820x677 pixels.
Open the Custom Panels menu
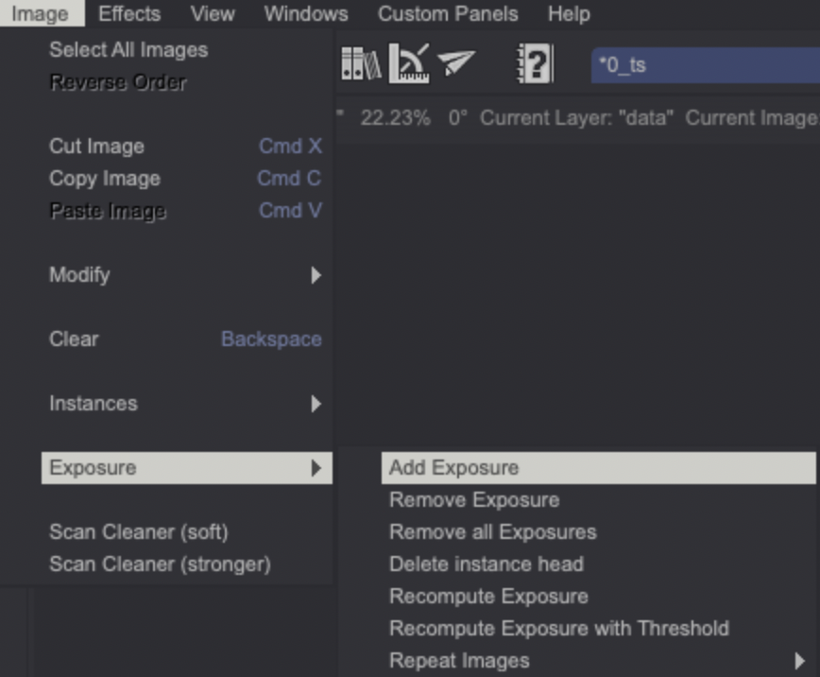[x=448, y=13]
